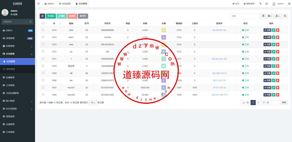Viewport: 292px width, 142px height.
Task: Click the 充值 button for ID 1007
Action: [267, 87]
